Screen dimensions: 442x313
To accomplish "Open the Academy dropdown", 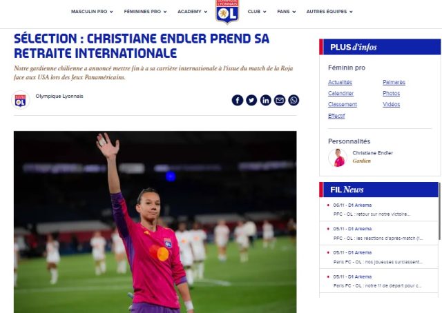I will pos(192,12).
